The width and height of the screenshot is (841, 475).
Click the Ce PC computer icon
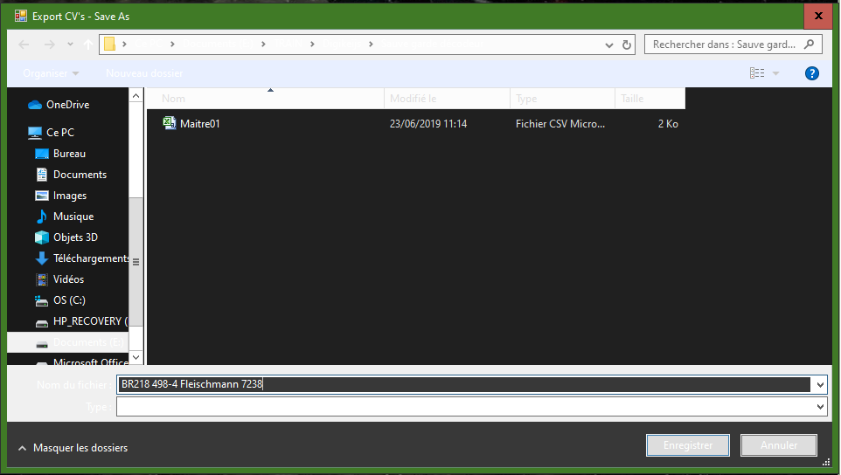click(35, 132)
